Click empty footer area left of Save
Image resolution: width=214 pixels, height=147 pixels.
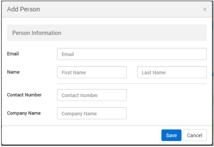tap(80, 135)
